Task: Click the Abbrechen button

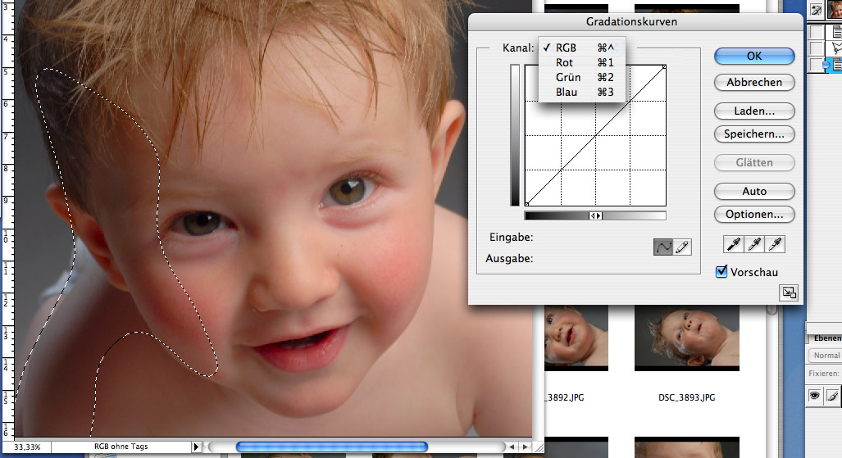Action: [x=754, y=83]
